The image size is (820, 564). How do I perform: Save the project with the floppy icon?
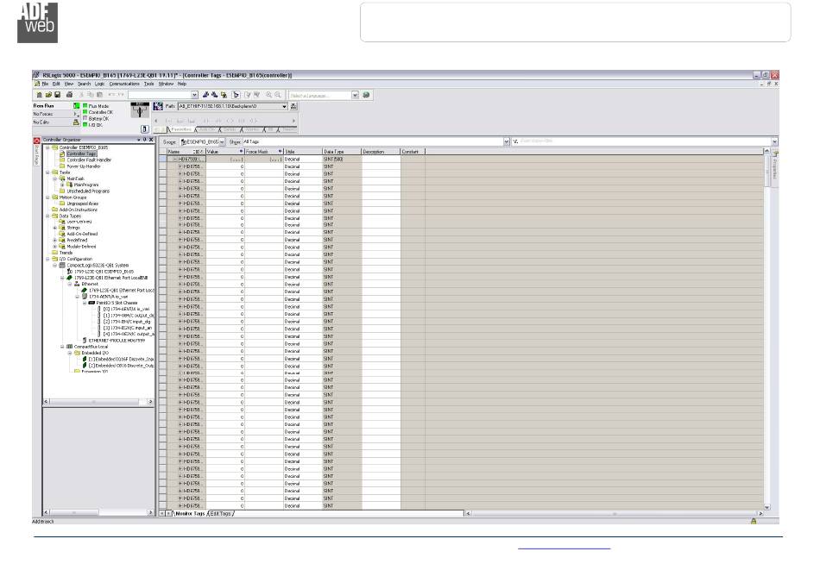tap(58, 95)
